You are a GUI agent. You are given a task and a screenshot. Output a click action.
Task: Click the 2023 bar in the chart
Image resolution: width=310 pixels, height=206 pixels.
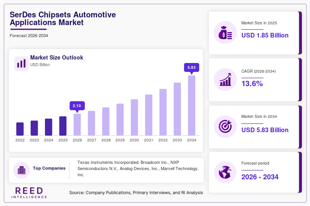tap(34, 128)
